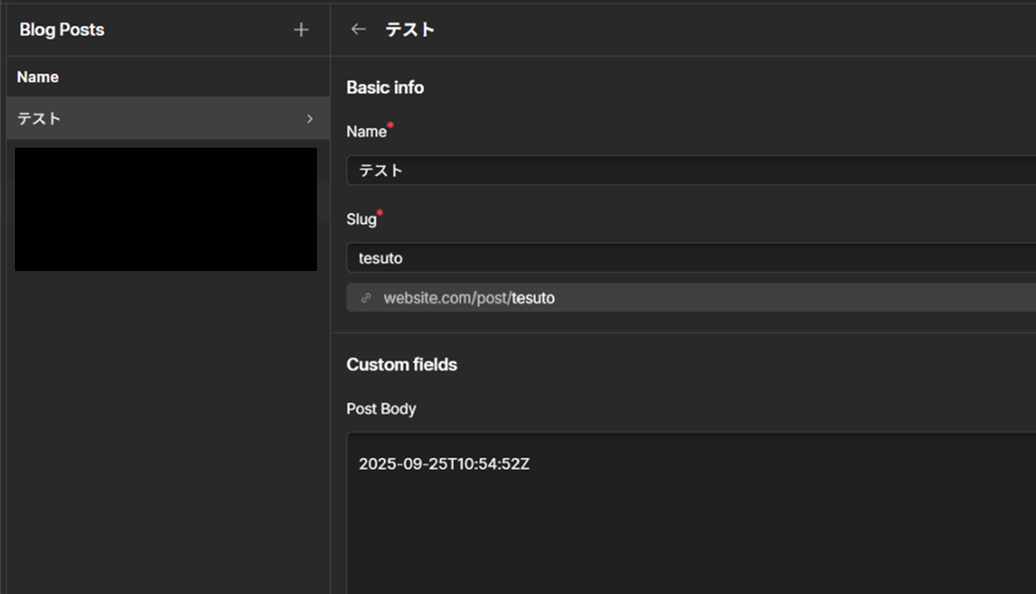
Task: Click inside the Post Body text area
Action: [688, 525]
